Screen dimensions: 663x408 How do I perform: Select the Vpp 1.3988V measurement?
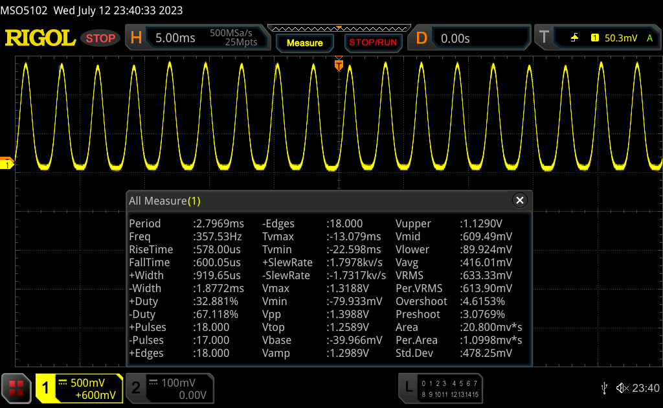pos(316,314)
